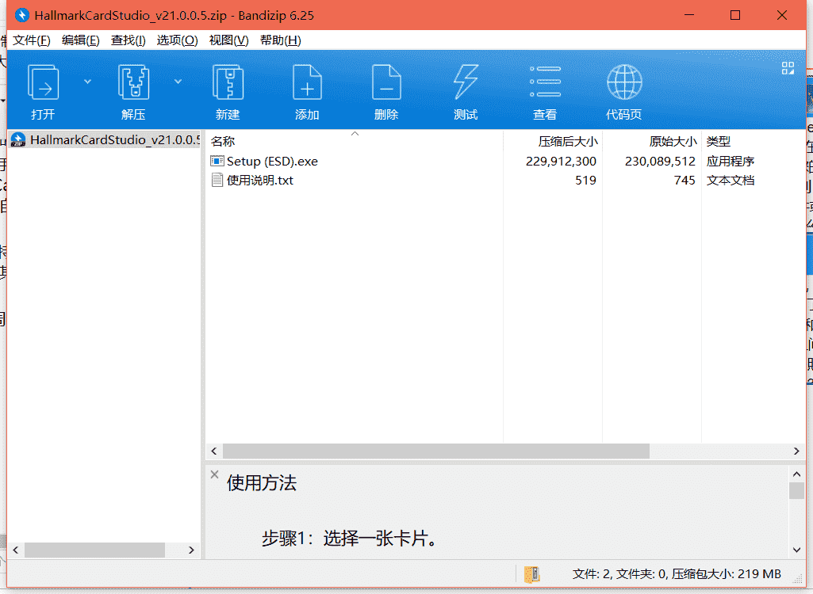Click the Code page (代码页) globe icon

coord(624,82)
